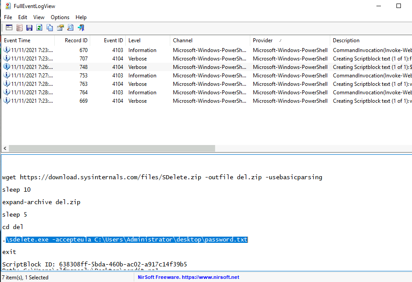Image resolution: width=412 pixels, height=282 pixels.
Task: Click the highlighted sdelete.exe command line
Action: tap(127, 240)
